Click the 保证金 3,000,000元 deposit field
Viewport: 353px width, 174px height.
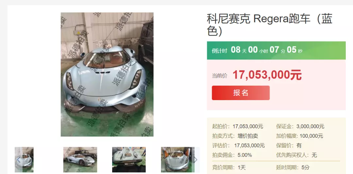(300, 127)
